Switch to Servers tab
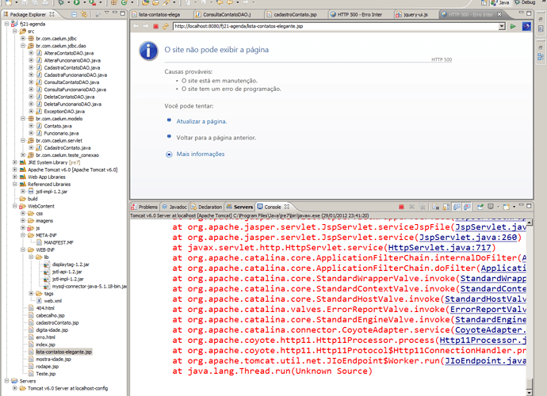Viewport: 547px width, 396px height. click(239, 207)
